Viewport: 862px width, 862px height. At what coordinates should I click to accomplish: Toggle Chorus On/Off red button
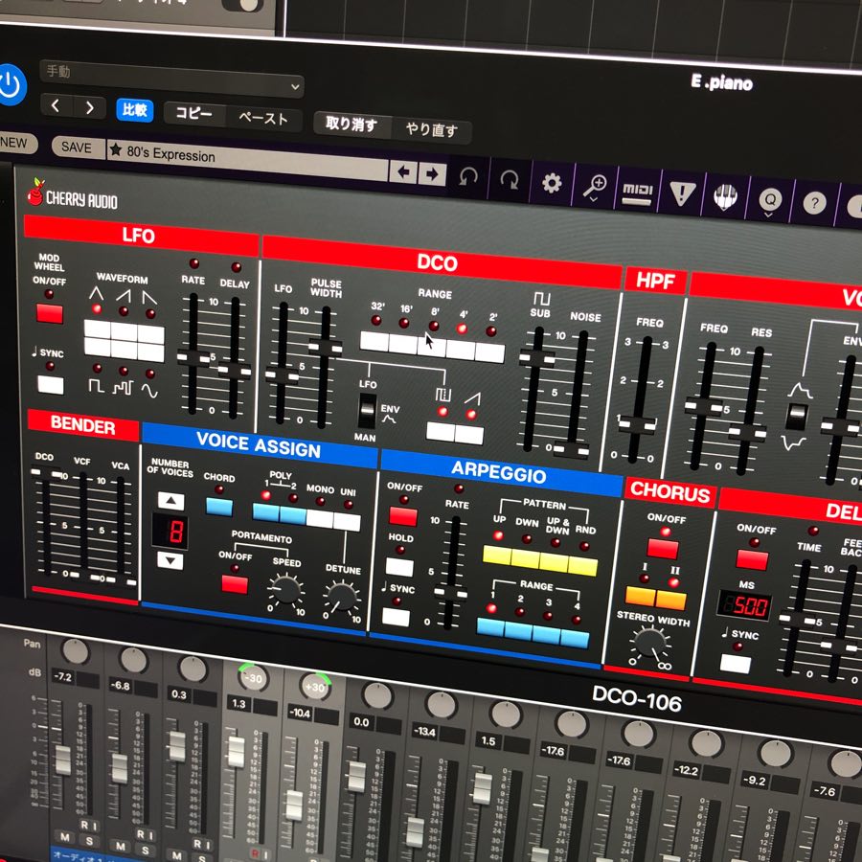click(663, 549)
